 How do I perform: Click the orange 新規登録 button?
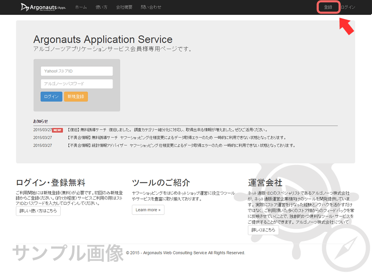pyautogui.click(x=76, y=96)
